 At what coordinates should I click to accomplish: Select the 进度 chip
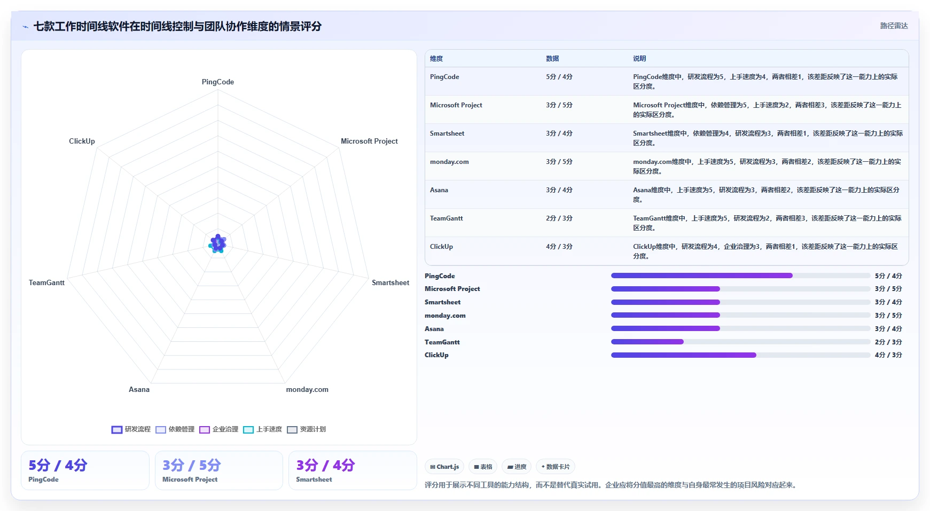coord(517,467)
